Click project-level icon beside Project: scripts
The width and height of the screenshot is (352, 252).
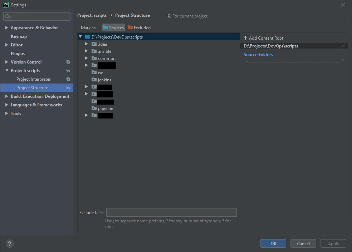[x=68, y=71]
